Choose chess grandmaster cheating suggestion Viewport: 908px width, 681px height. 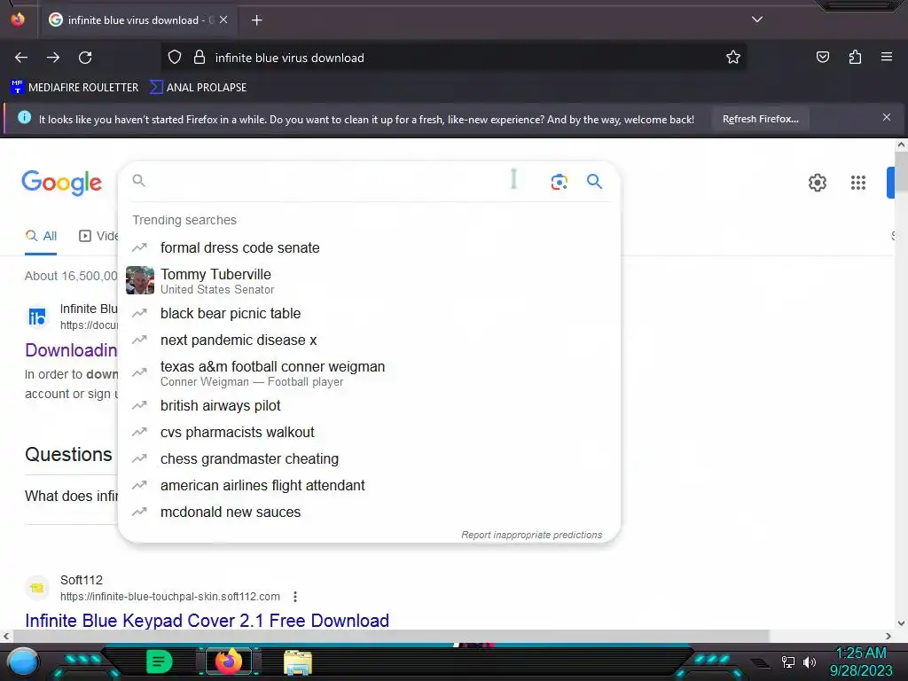point(369,458)
